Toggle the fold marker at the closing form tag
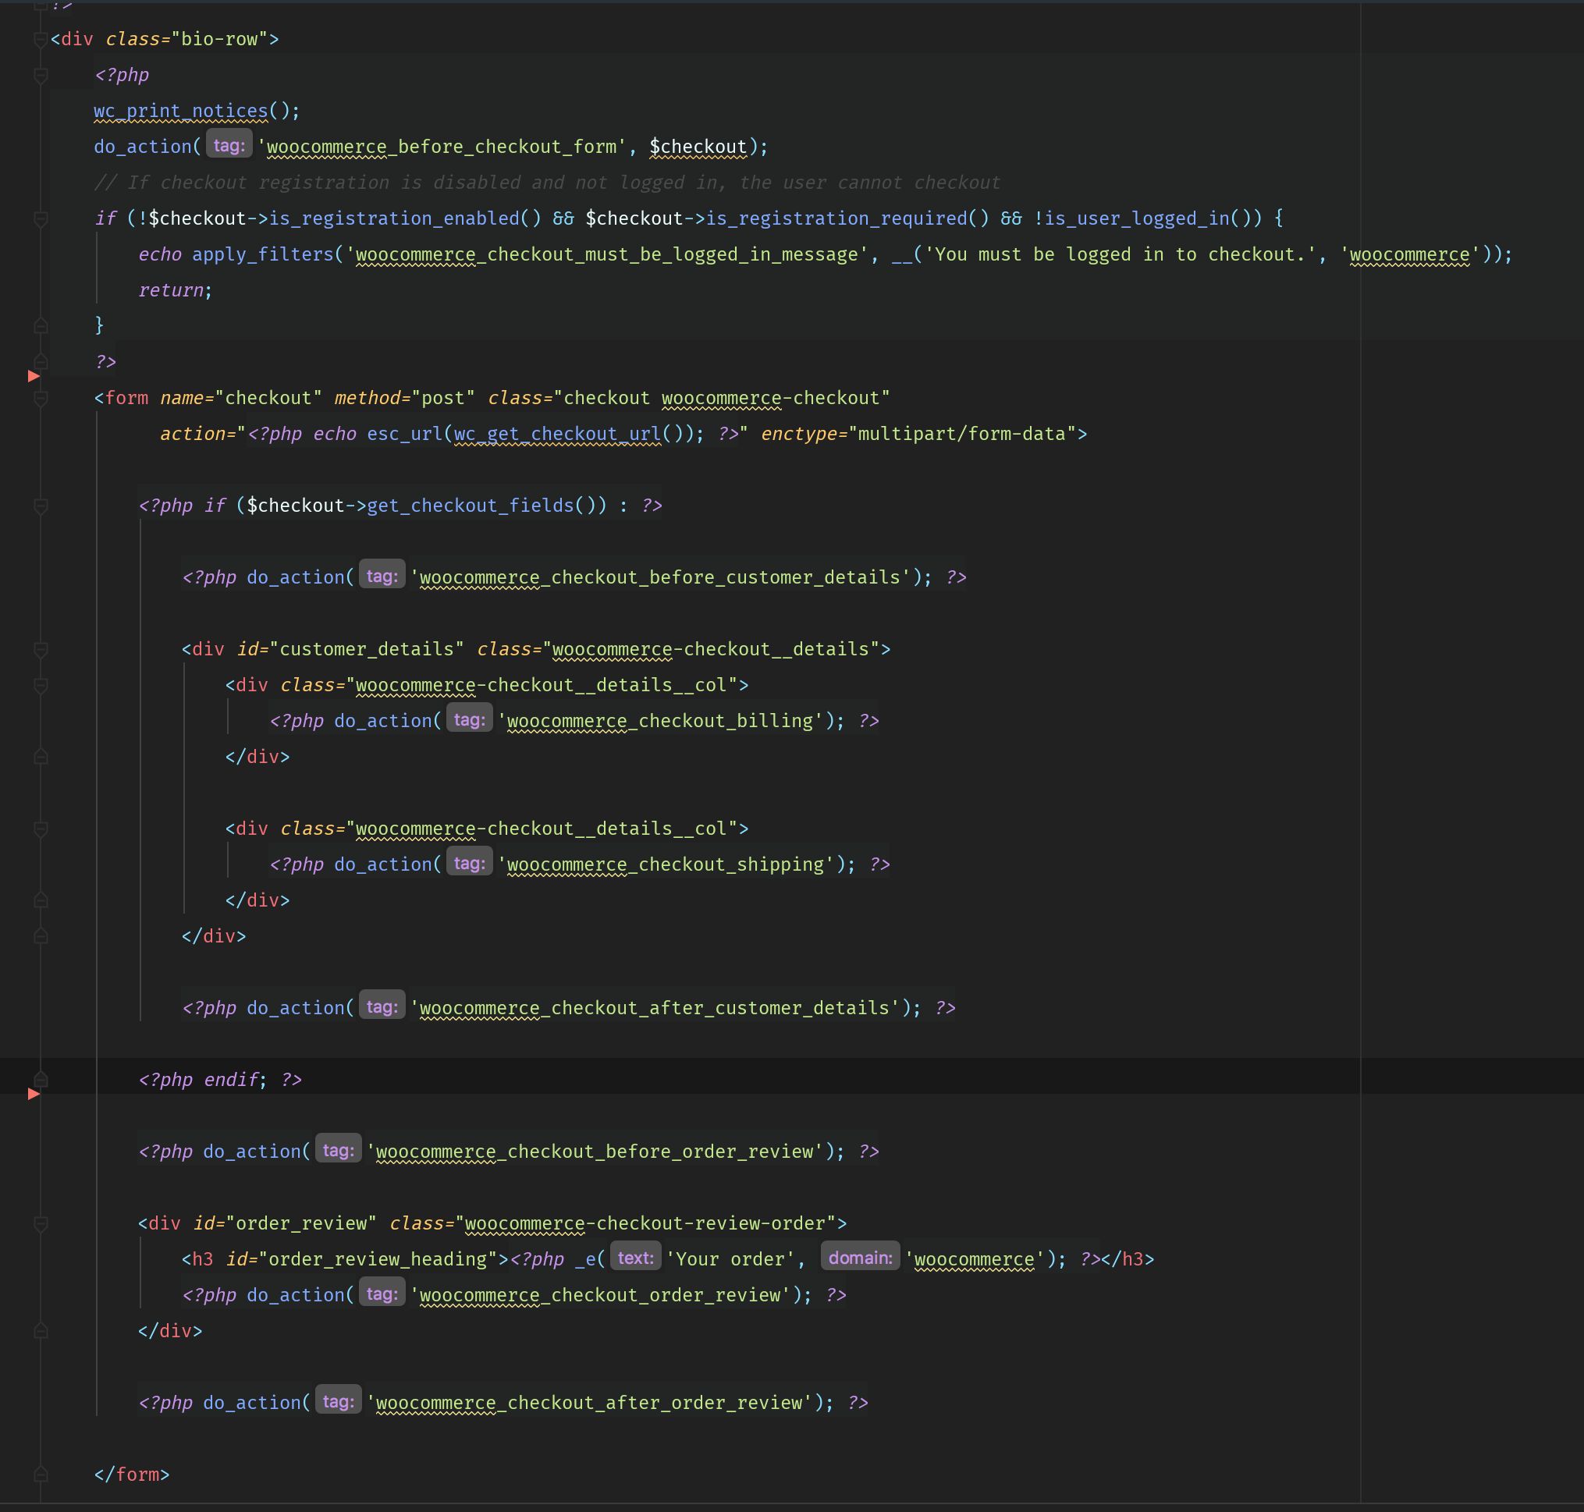The image size is (1584, 1512). 41,1474
